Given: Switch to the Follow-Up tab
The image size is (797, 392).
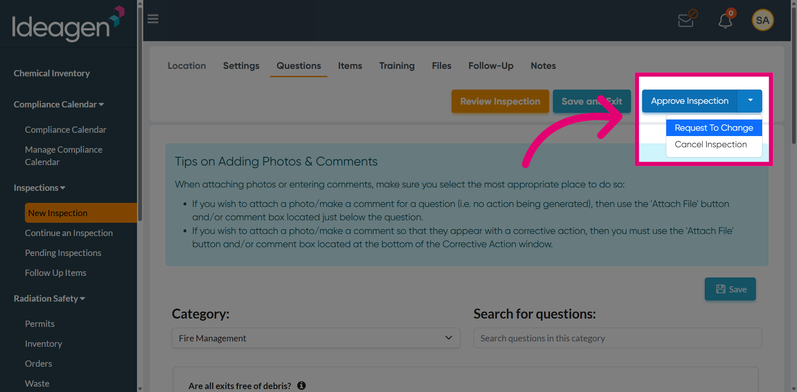Looking at the screenshot, I should pos(491,66).
